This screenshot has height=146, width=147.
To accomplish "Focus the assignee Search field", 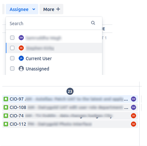I will (x=50, y=23).
